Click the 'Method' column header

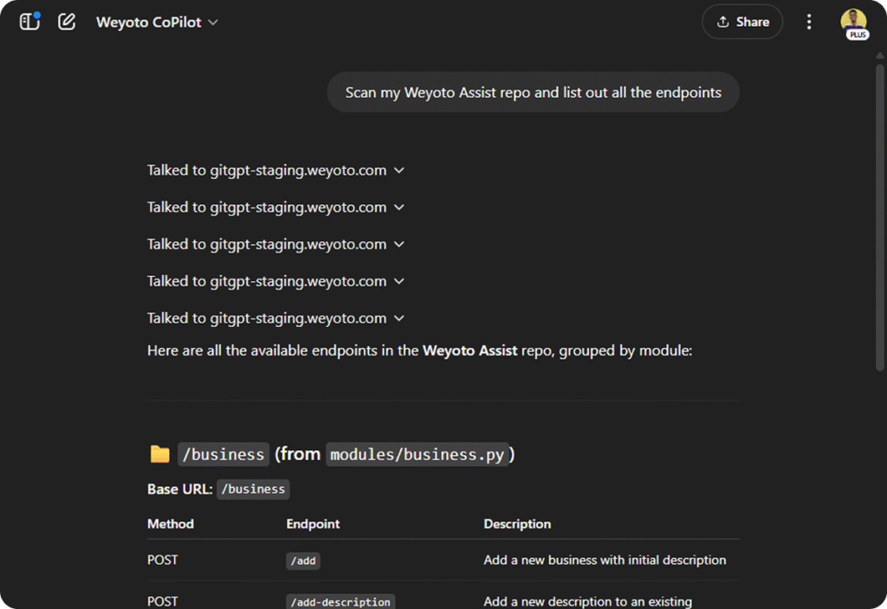(171, 523)
